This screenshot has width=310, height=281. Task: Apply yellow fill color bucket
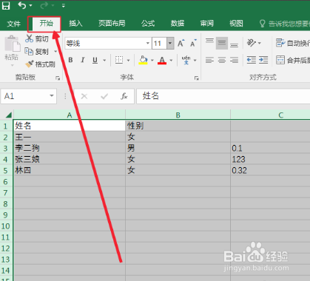point(144,60)
